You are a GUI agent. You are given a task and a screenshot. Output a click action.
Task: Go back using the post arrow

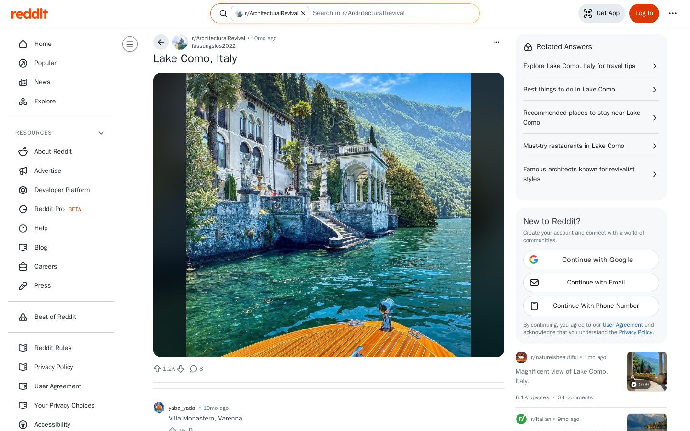pyautogui.click(x=161, y=42)
